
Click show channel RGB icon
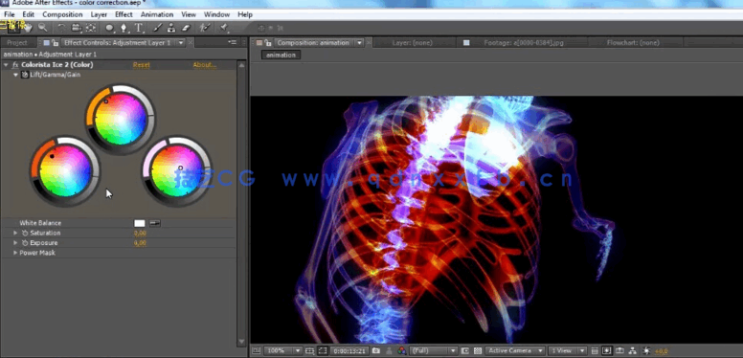click(402, 351)
